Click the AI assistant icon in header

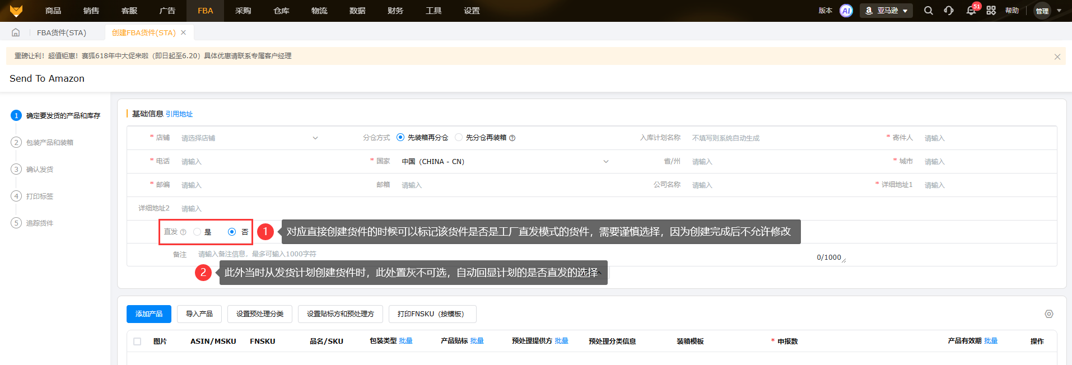[x=846, y=11]
